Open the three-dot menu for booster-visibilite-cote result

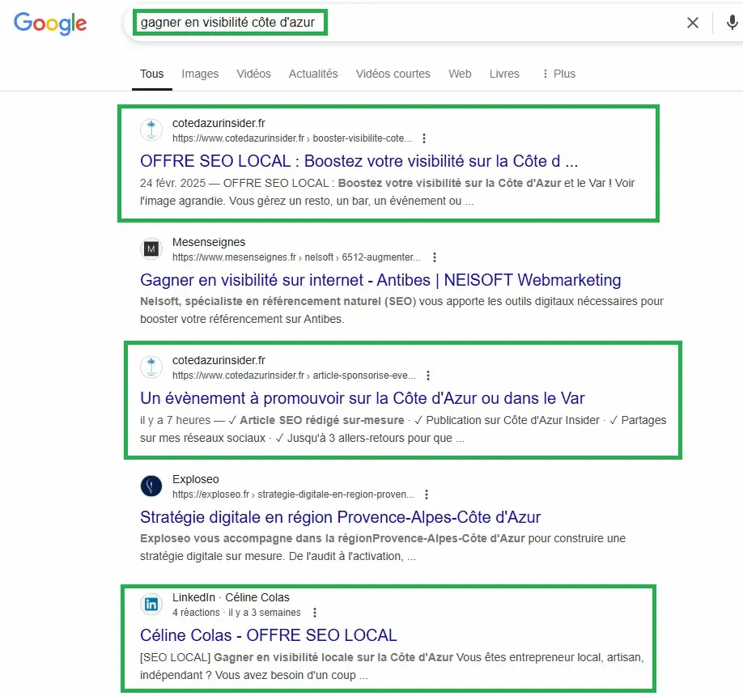point(424,138)
